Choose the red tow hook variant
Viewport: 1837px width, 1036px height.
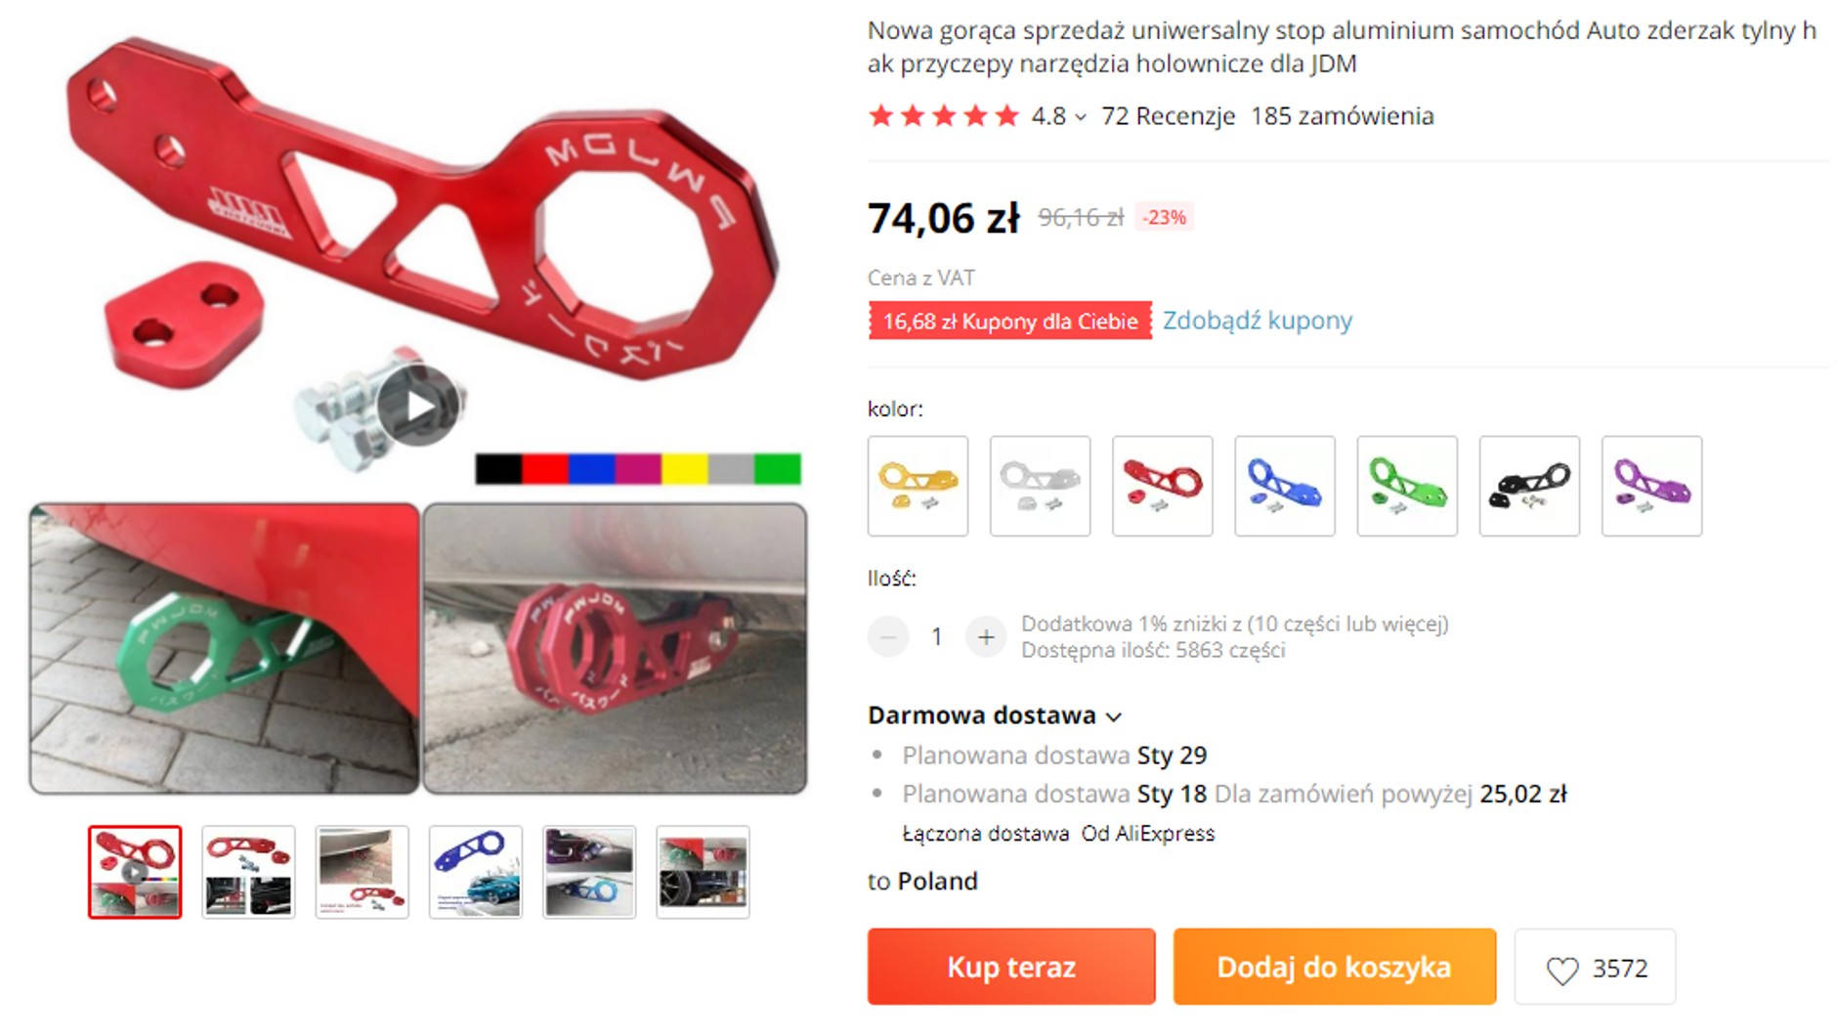1162,486
